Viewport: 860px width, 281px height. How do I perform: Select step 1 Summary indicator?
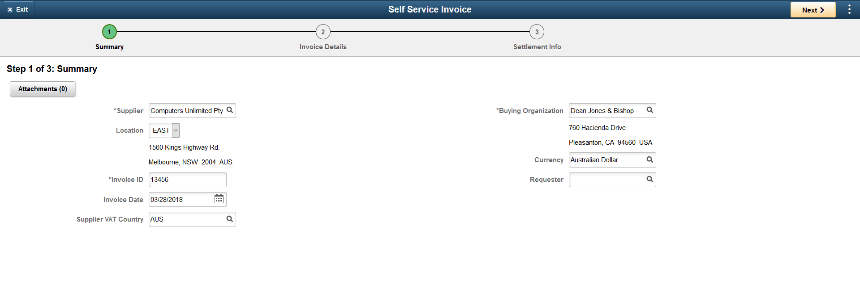tap(110, 31)
